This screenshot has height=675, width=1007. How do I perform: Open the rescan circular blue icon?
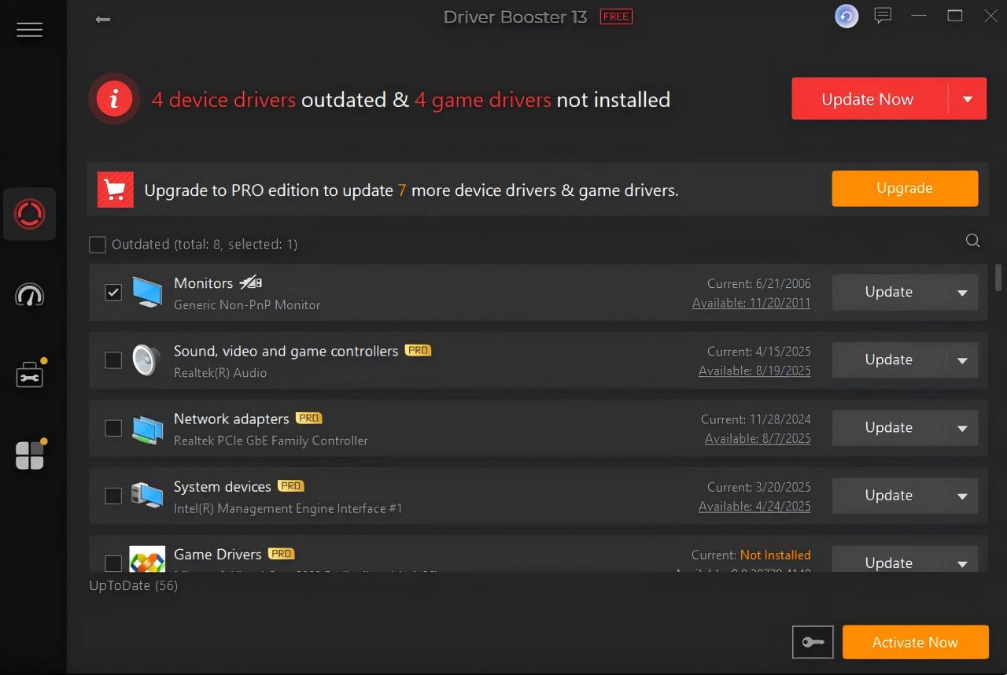[x=847, y=17]
